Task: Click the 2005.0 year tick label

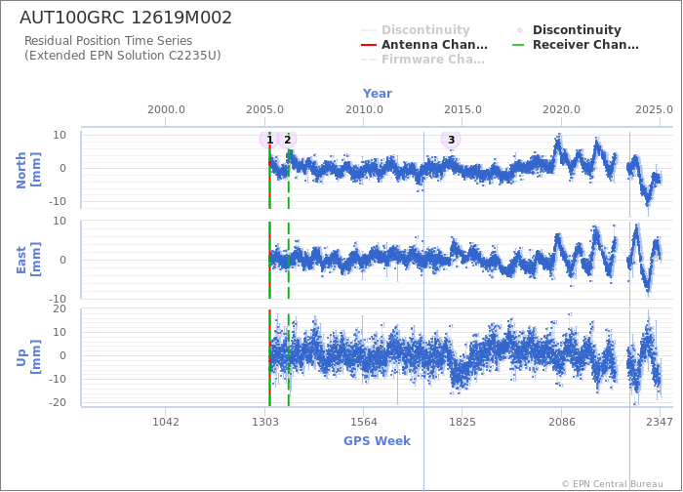Action: click(x=264, y=109)
